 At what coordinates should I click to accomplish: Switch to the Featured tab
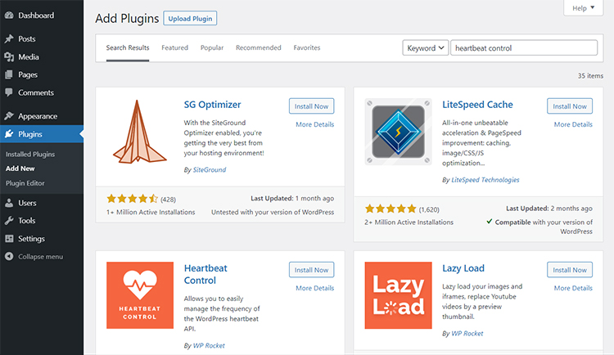pyautogui.click(x=174, y=48)
